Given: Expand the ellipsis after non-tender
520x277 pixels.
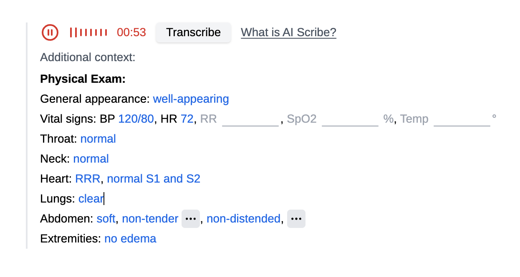Looking at the screenshot, I should pyautogui.click(x=191, y=219).
